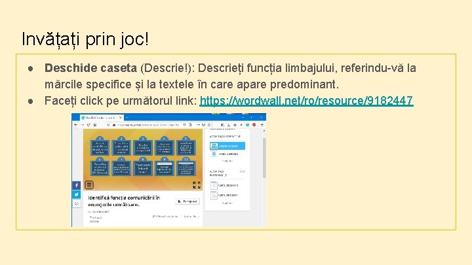Open box number 7 in the game
Image resolution: width=472 pixels, height=265 pixels.
click(x=121, y=167)
